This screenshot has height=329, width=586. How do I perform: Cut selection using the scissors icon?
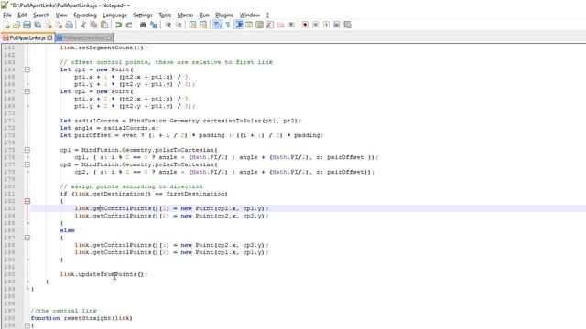83,25
